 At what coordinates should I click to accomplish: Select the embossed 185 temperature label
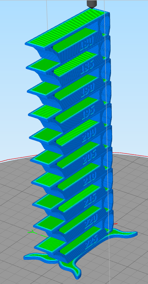point(87,67)
